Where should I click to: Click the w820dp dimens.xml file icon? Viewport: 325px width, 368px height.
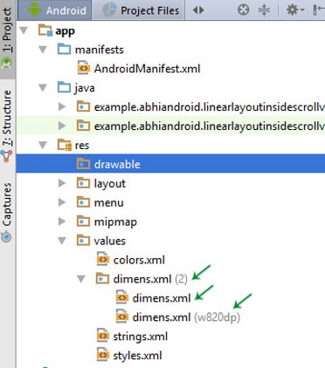(121, 317)
